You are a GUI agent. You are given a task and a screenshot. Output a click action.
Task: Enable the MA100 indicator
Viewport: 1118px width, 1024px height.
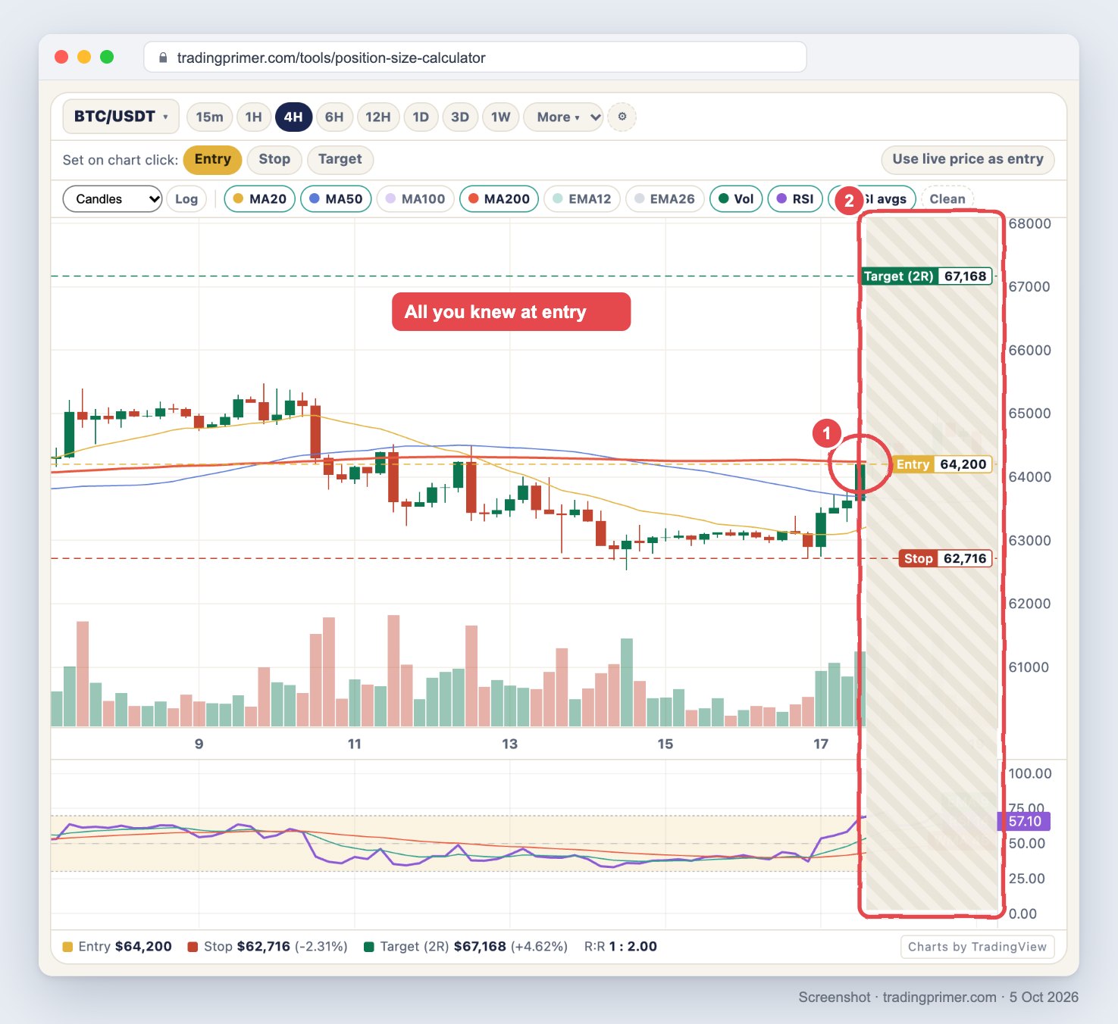[415, 199]
